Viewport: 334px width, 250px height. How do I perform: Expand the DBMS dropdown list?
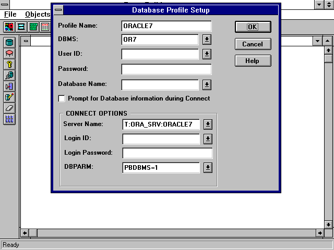click(207, 40)
